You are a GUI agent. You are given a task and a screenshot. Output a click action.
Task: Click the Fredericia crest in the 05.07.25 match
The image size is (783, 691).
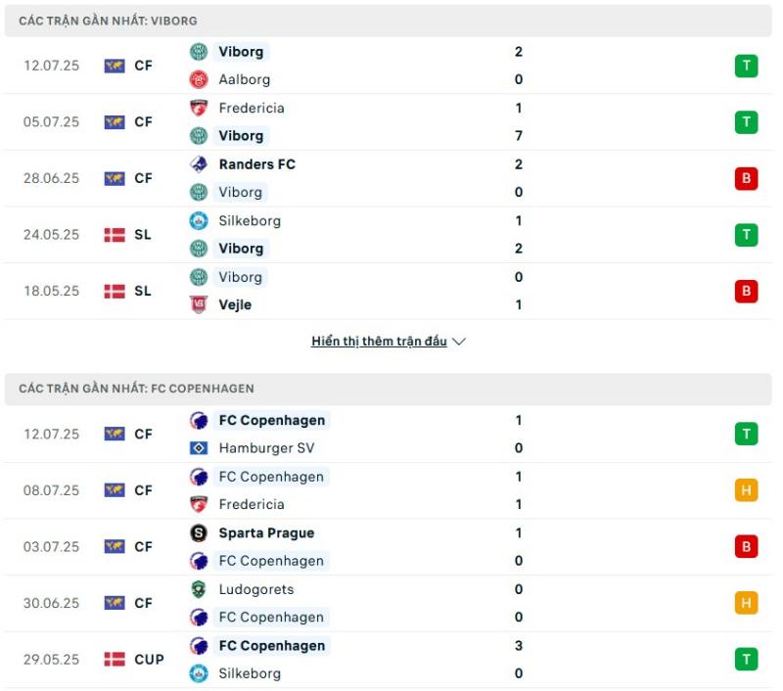[x=199, y=108]
